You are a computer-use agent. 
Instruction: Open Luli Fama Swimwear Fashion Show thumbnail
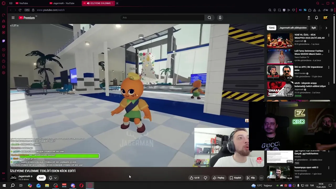tap(280, 56)
